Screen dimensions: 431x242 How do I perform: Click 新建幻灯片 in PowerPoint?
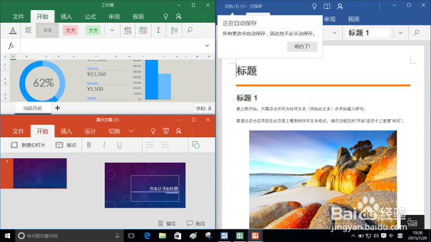(x=28, y=145)
